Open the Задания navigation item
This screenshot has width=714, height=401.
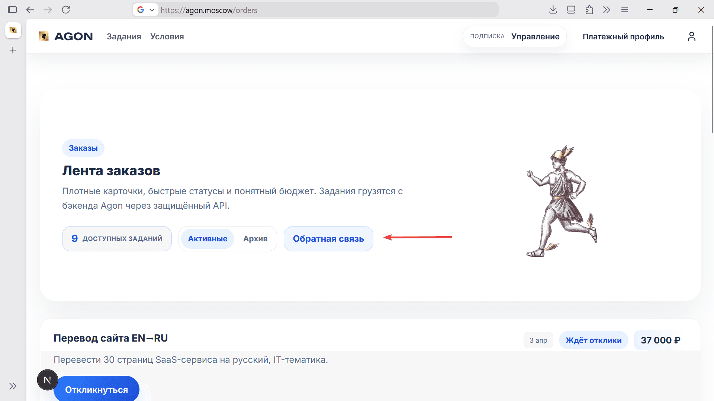click(124, 36)
